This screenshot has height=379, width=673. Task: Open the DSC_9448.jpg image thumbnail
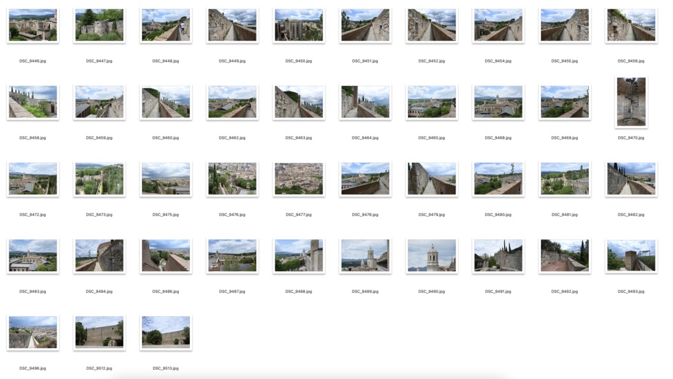166,26
